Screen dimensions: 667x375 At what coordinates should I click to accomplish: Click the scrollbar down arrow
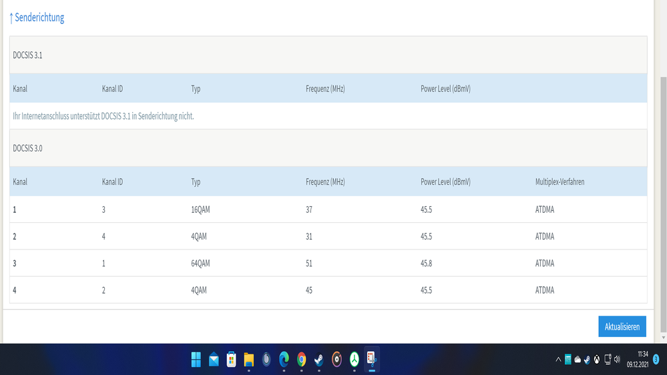[x=663, y=338]
